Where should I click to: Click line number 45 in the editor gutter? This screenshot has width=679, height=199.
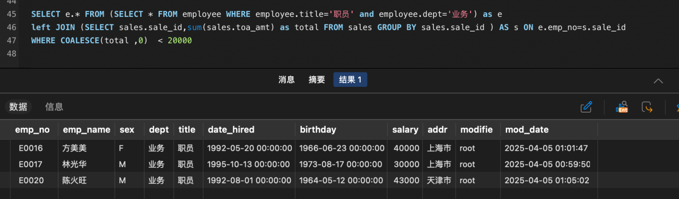tap(12, 14)
